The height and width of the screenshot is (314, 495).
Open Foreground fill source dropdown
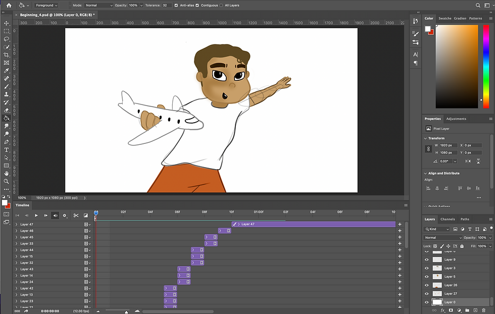pyautogui.click(x=46, y=6)
